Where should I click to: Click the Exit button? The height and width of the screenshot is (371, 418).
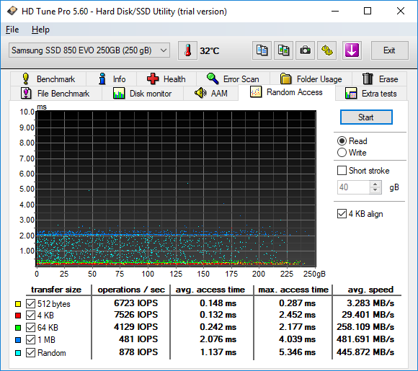pos(389,50)
